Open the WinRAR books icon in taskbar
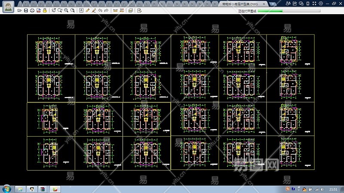344x193 pixels. [43, 189]
